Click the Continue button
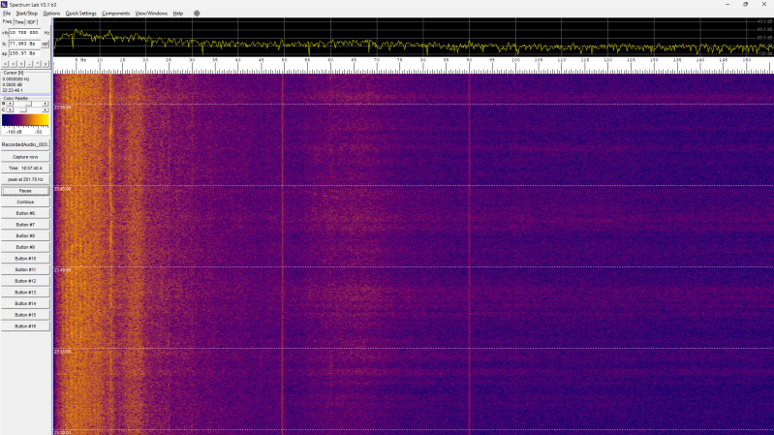 click(25, 202)
